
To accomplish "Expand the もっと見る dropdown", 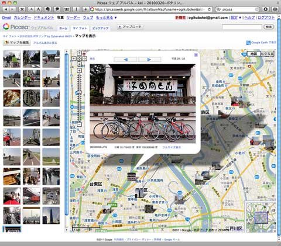I will pos(107,18).
